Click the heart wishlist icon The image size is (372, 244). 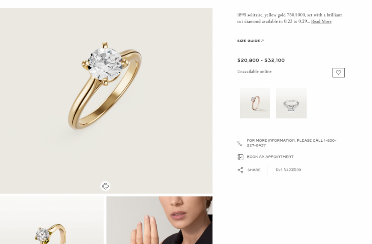click(x=338, y=73)
